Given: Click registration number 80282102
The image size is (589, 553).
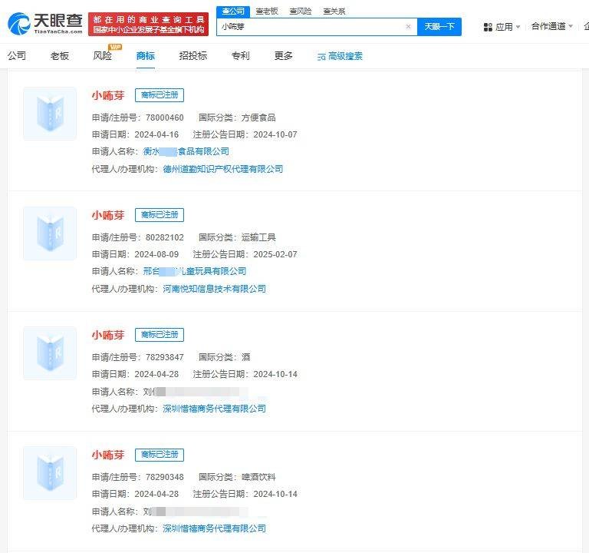Looking at the screenshot, I should point(165,237).
